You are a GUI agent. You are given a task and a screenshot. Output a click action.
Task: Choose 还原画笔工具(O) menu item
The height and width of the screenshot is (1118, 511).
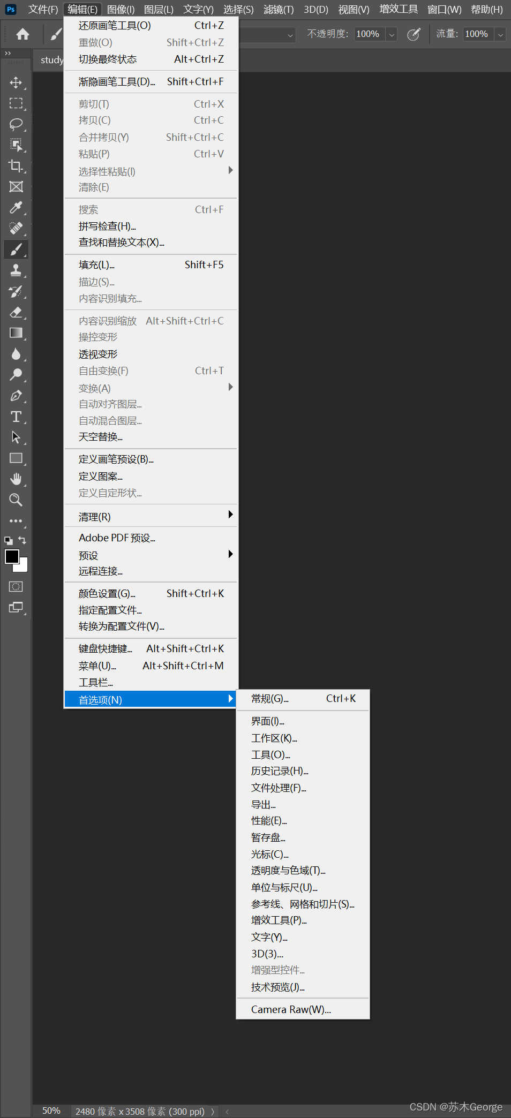(x=151, y=26)
